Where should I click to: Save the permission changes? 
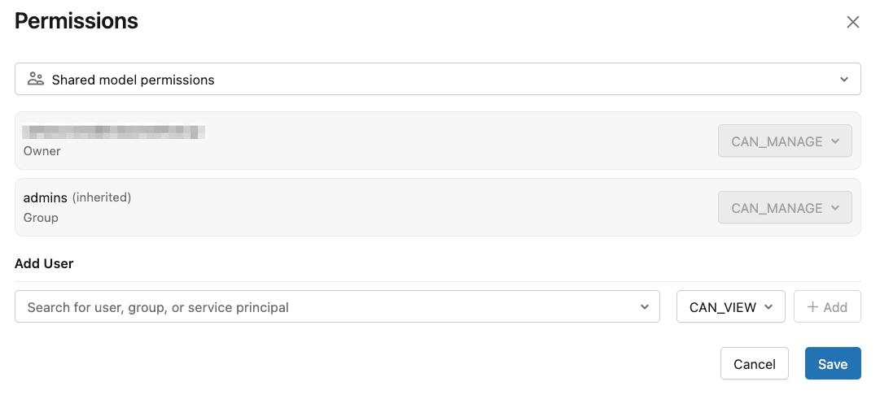(x=832, y=364)
